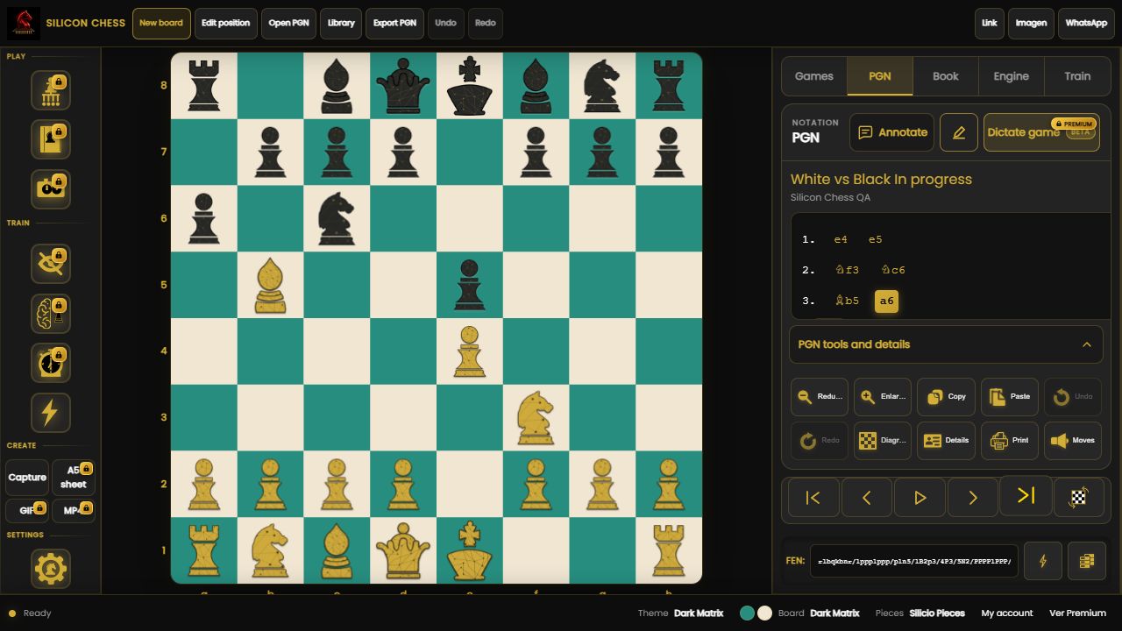Click the teal dark-square color swatch
1122x631 pixels.
747,613
